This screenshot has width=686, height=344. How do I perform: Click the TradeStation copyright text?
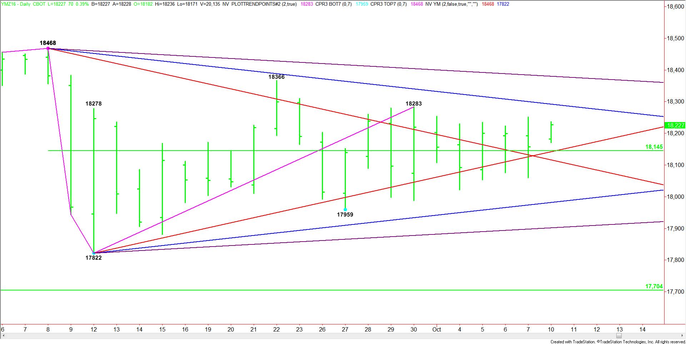(617, 342)
